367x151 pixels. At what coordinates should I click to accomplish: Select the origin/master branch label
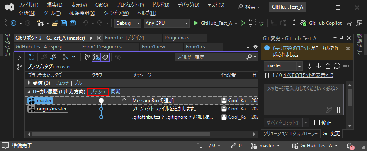(48, 109)
